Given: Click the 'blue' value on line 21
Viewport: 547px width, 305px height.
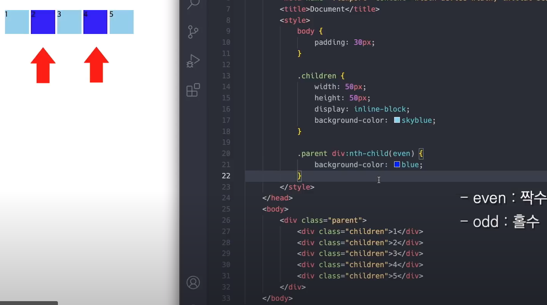Looking at the screenshot, I should click(x=410, y=165).
